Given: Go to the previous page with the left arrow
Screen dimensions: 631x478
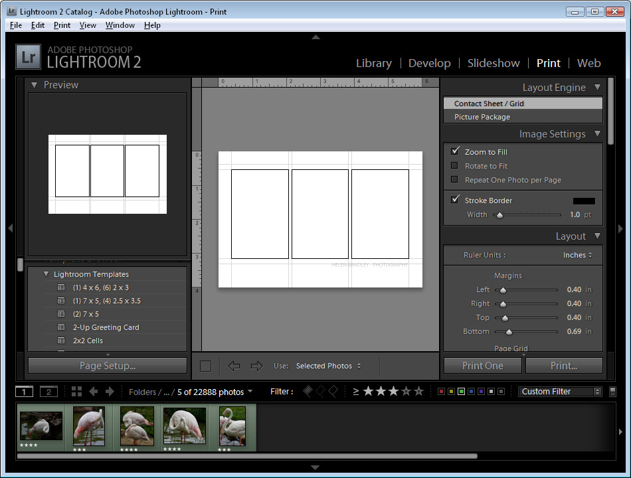Looking at the screenshot, I should [x=234, y=366].
